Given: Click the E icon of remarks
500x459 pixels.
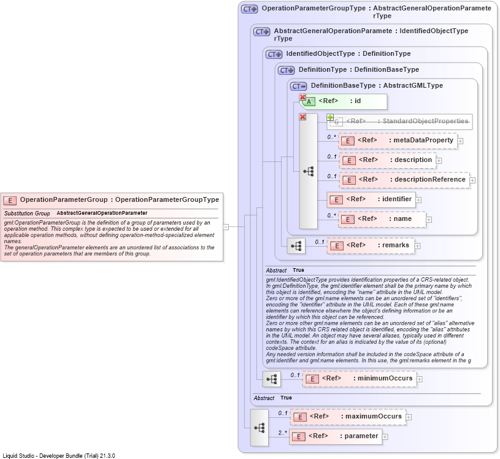Looking at the screenshot, I should pyautogui.click(x=336, y=246).
